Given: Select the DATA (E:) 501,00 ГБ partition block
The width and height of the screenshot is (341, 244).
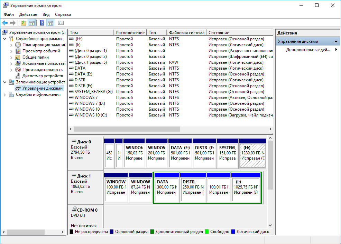Looking at the screenshot, I should point(180,153).
